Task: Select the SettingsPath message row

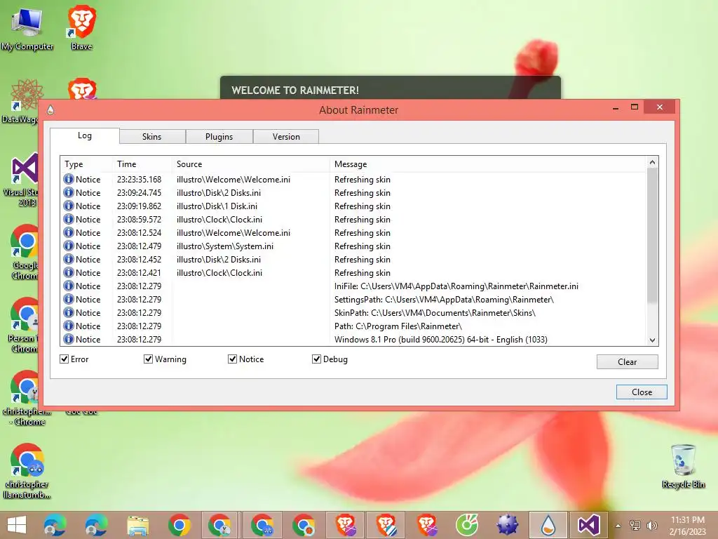Action: pyautogui.click(x=444, y=299)
